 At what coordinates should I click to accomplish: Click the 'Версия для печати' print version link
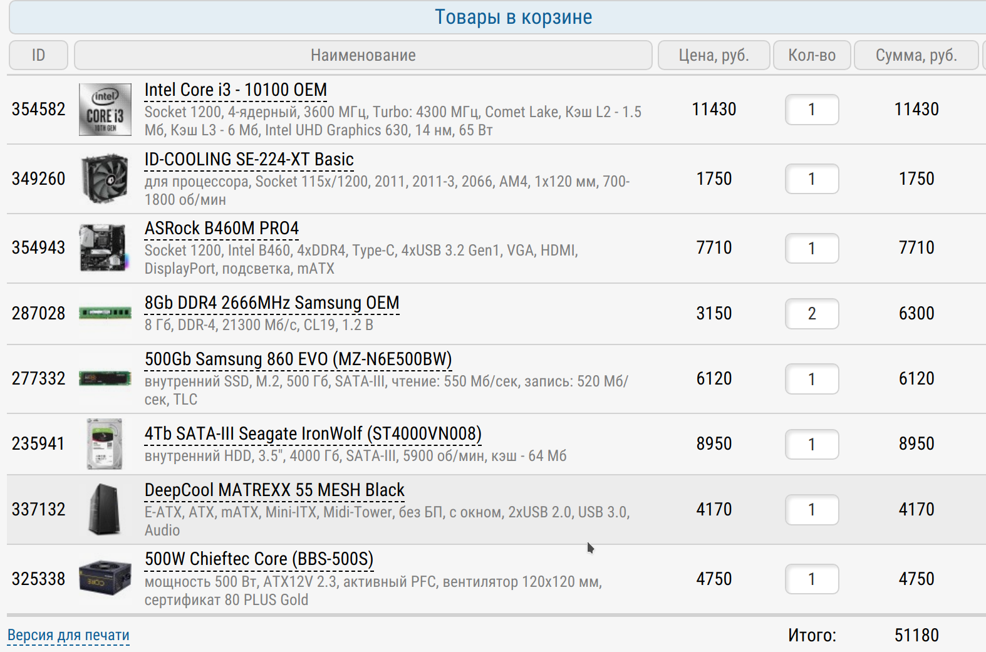[x=68, y=635]
